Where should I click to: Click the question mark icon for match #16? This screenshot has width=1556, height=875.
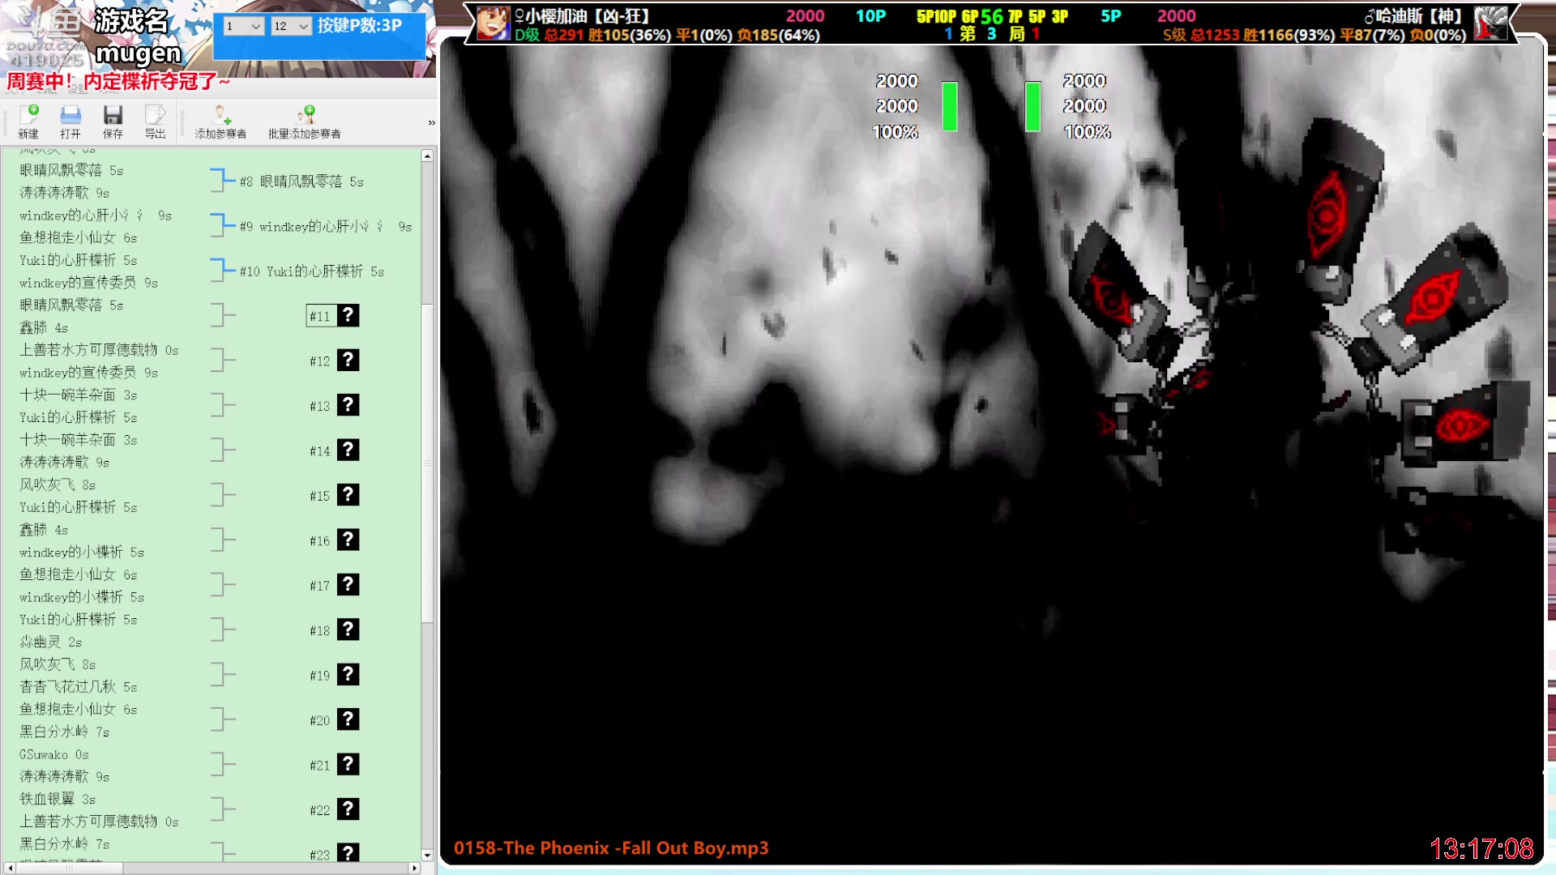pos(348,540)
